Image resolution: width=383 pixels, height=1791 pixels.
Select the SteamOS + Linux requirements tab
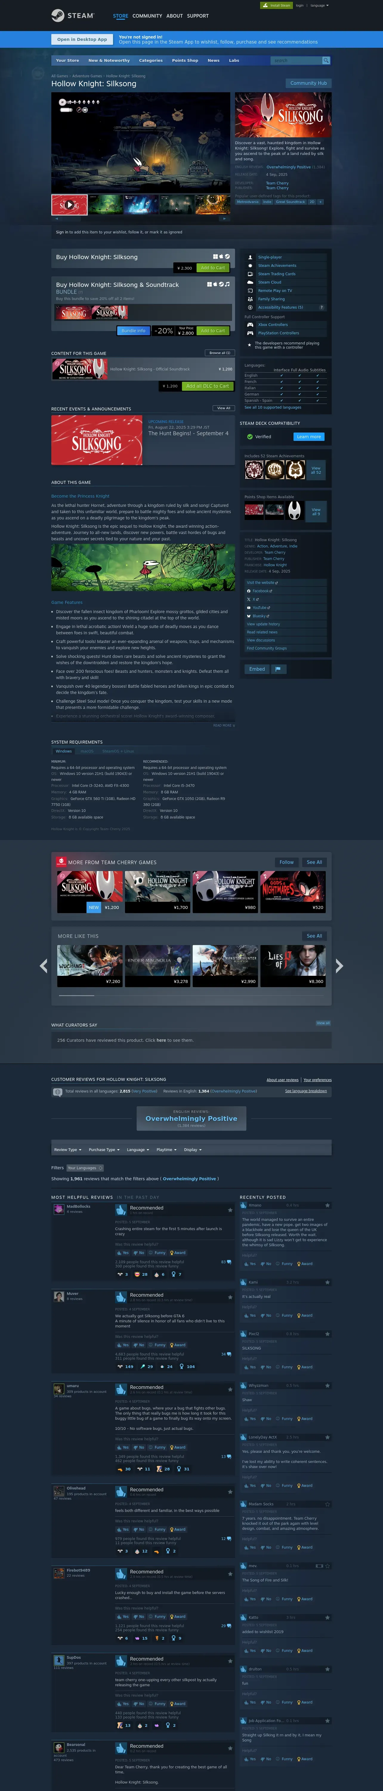[x=118, y=752]
